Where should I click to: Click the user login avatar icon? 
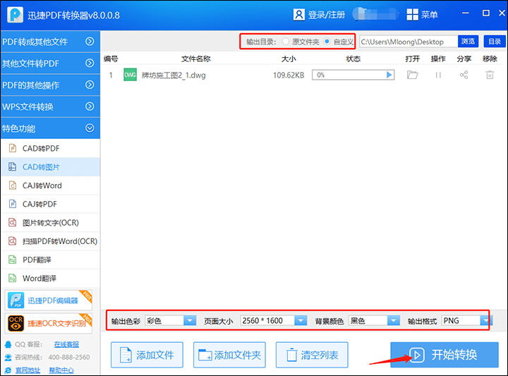298,15
